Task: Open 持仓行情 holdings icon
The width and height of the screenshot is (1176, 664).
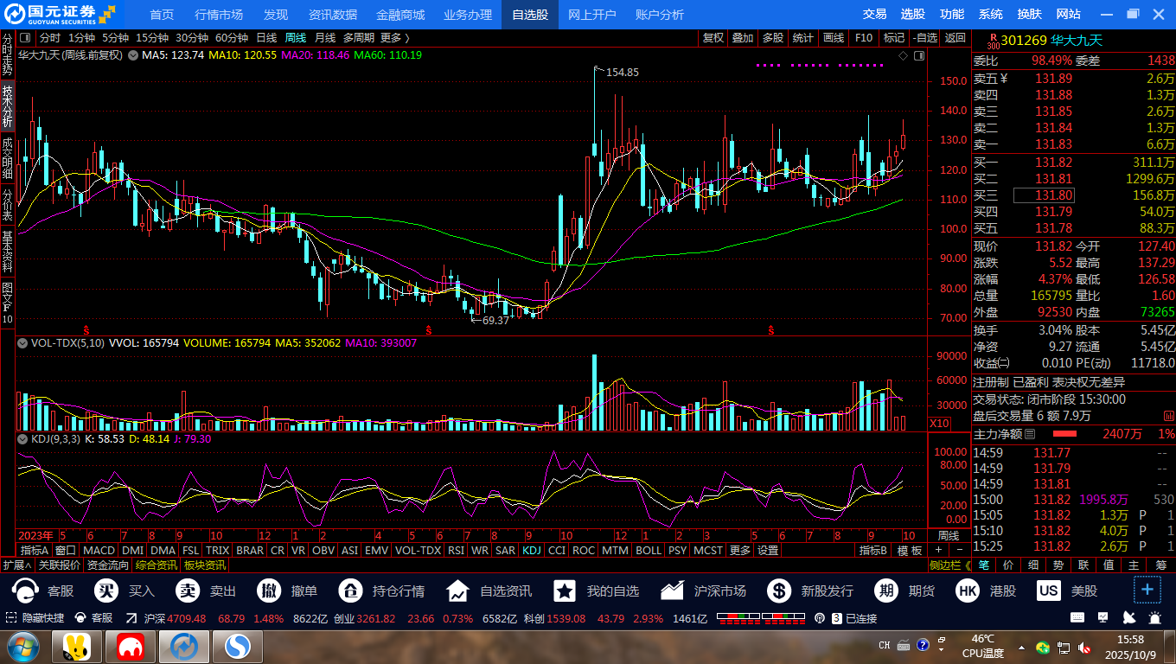Action: tap(350, 591)
